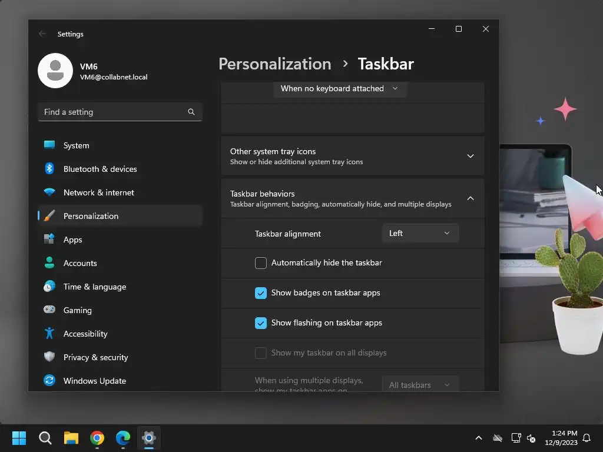Open the VM6 user profile avatar
Screen dimensions: 603x452
pyautogui.click(x=55, y=71)
